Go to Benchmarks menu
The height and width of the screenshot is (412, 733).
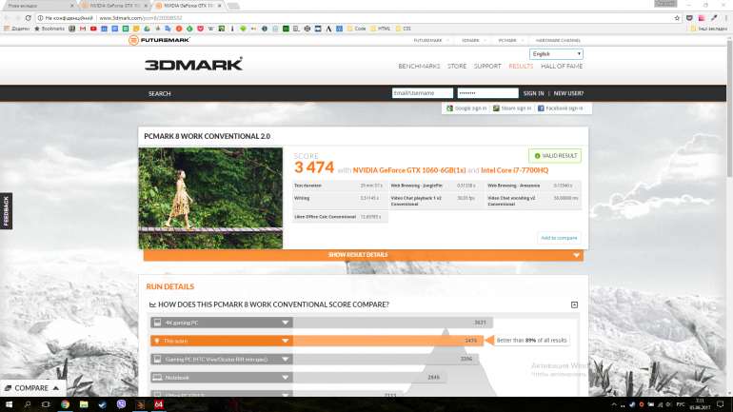coord(419,67)
